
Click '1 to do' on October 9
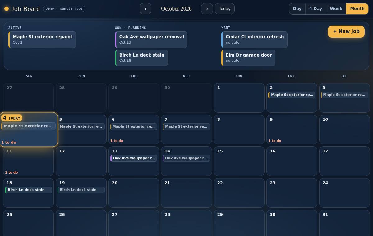coord(275,141)
